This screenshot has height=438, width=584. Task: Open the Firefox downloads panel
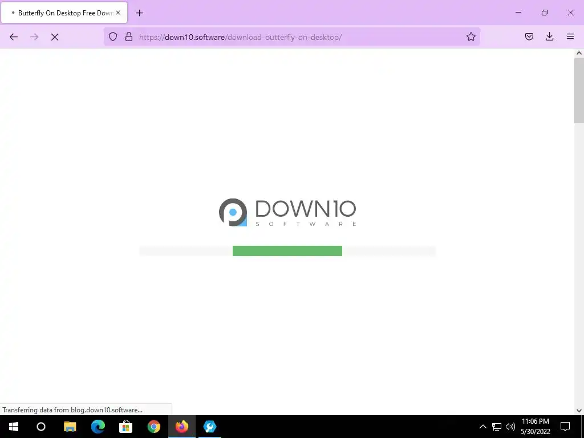tap(549, 36)
